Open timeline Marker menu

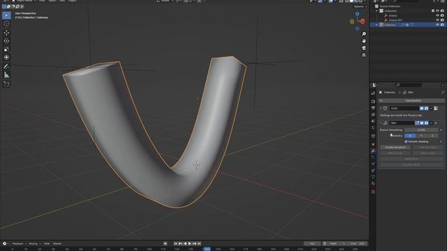[57, 244]
